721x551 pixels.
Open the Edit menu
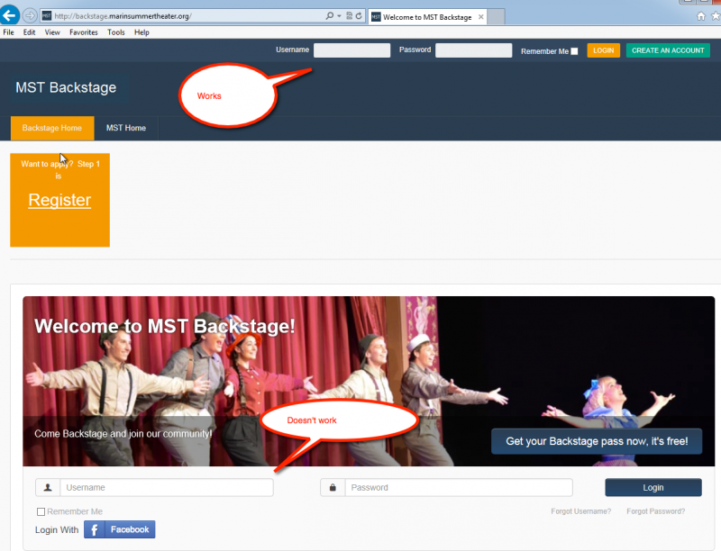coord(29,32)
